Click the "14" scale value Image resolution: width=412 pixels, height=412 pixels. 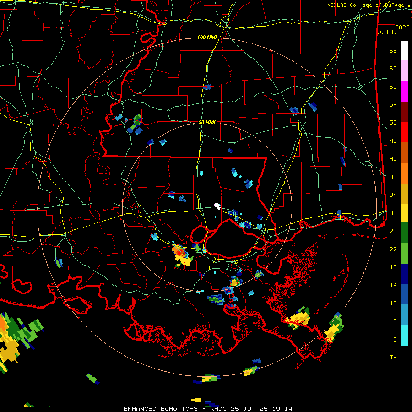(x=393, y=285)
